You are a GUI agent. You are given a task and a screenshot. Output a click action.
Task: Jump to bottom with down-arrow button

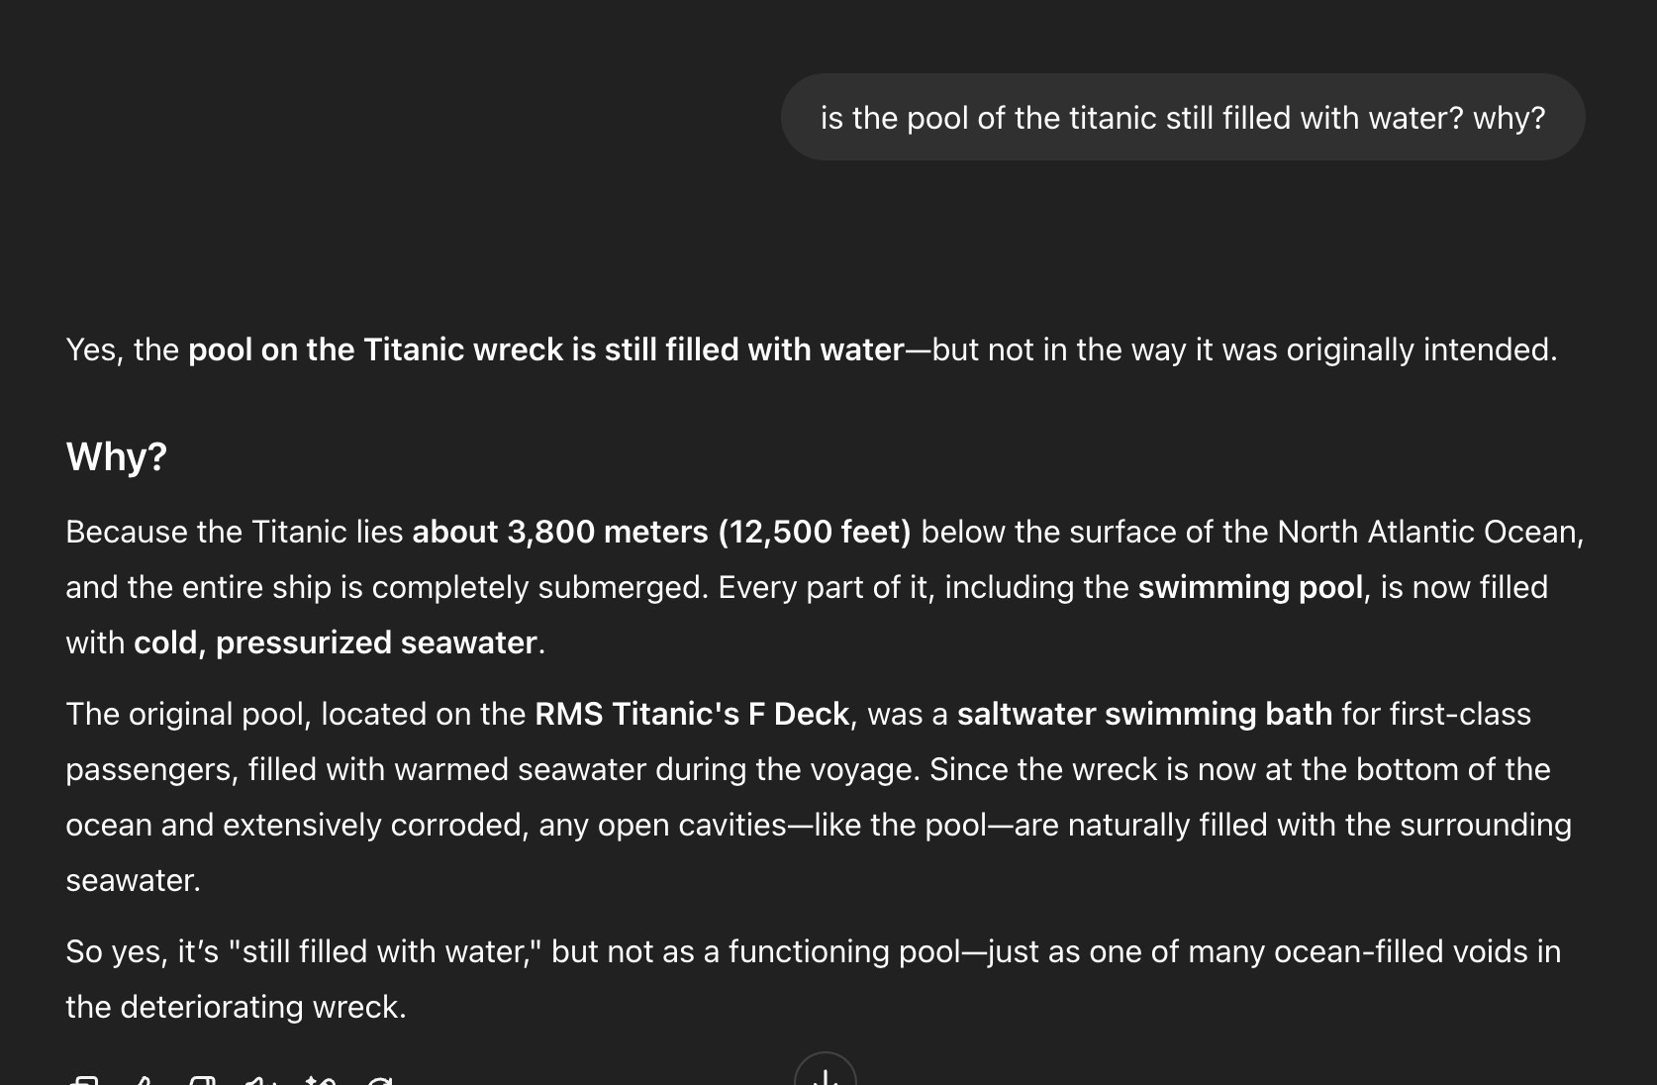(x=825, y=1071)
